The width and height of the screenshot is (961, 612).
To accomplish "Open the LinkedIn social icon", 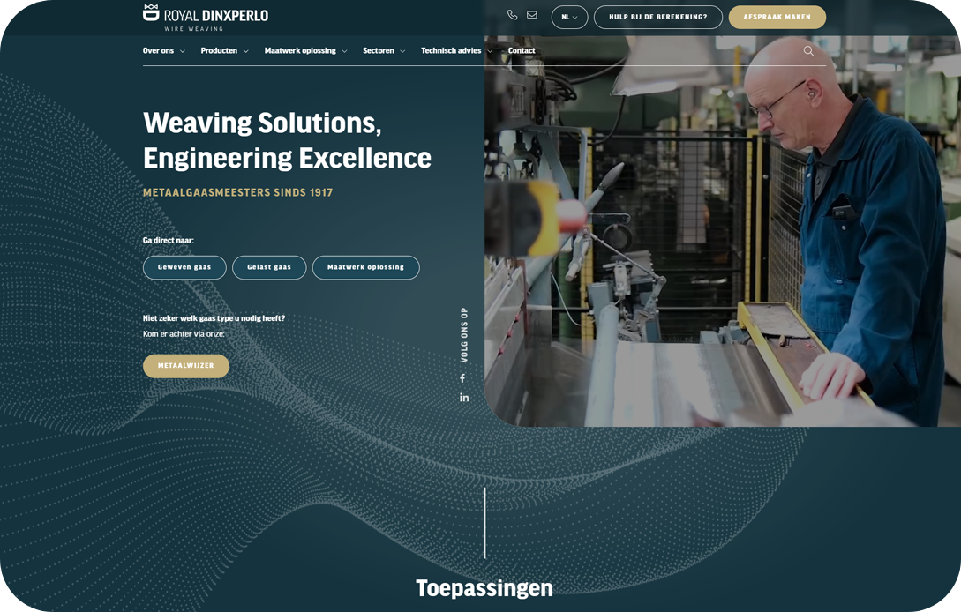I will tap(464, 398).
